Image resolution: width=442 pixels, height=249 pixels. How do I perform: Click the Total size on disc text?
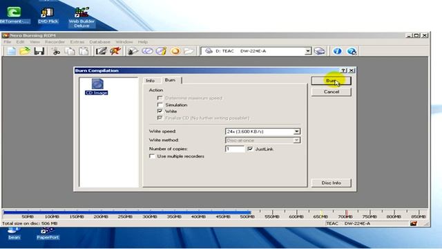(30, 223)
